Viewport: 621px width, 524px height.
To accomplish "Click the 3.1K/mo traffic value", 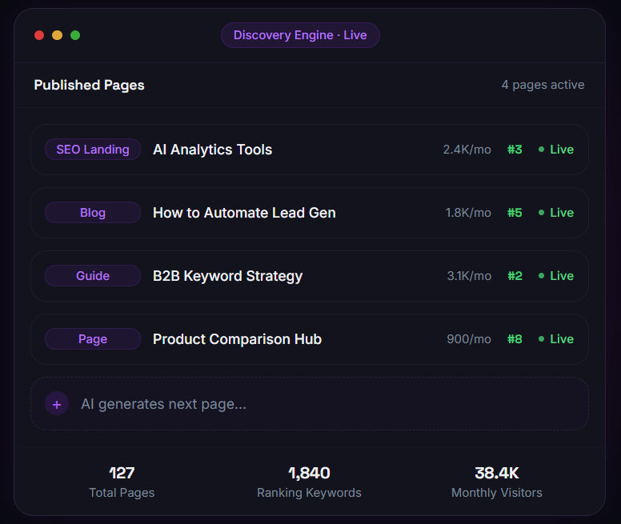I will point(469,276).
